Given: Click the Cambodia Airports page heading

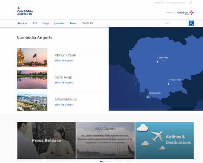Looking at the screenshot, I should click(x=35, y=38).
